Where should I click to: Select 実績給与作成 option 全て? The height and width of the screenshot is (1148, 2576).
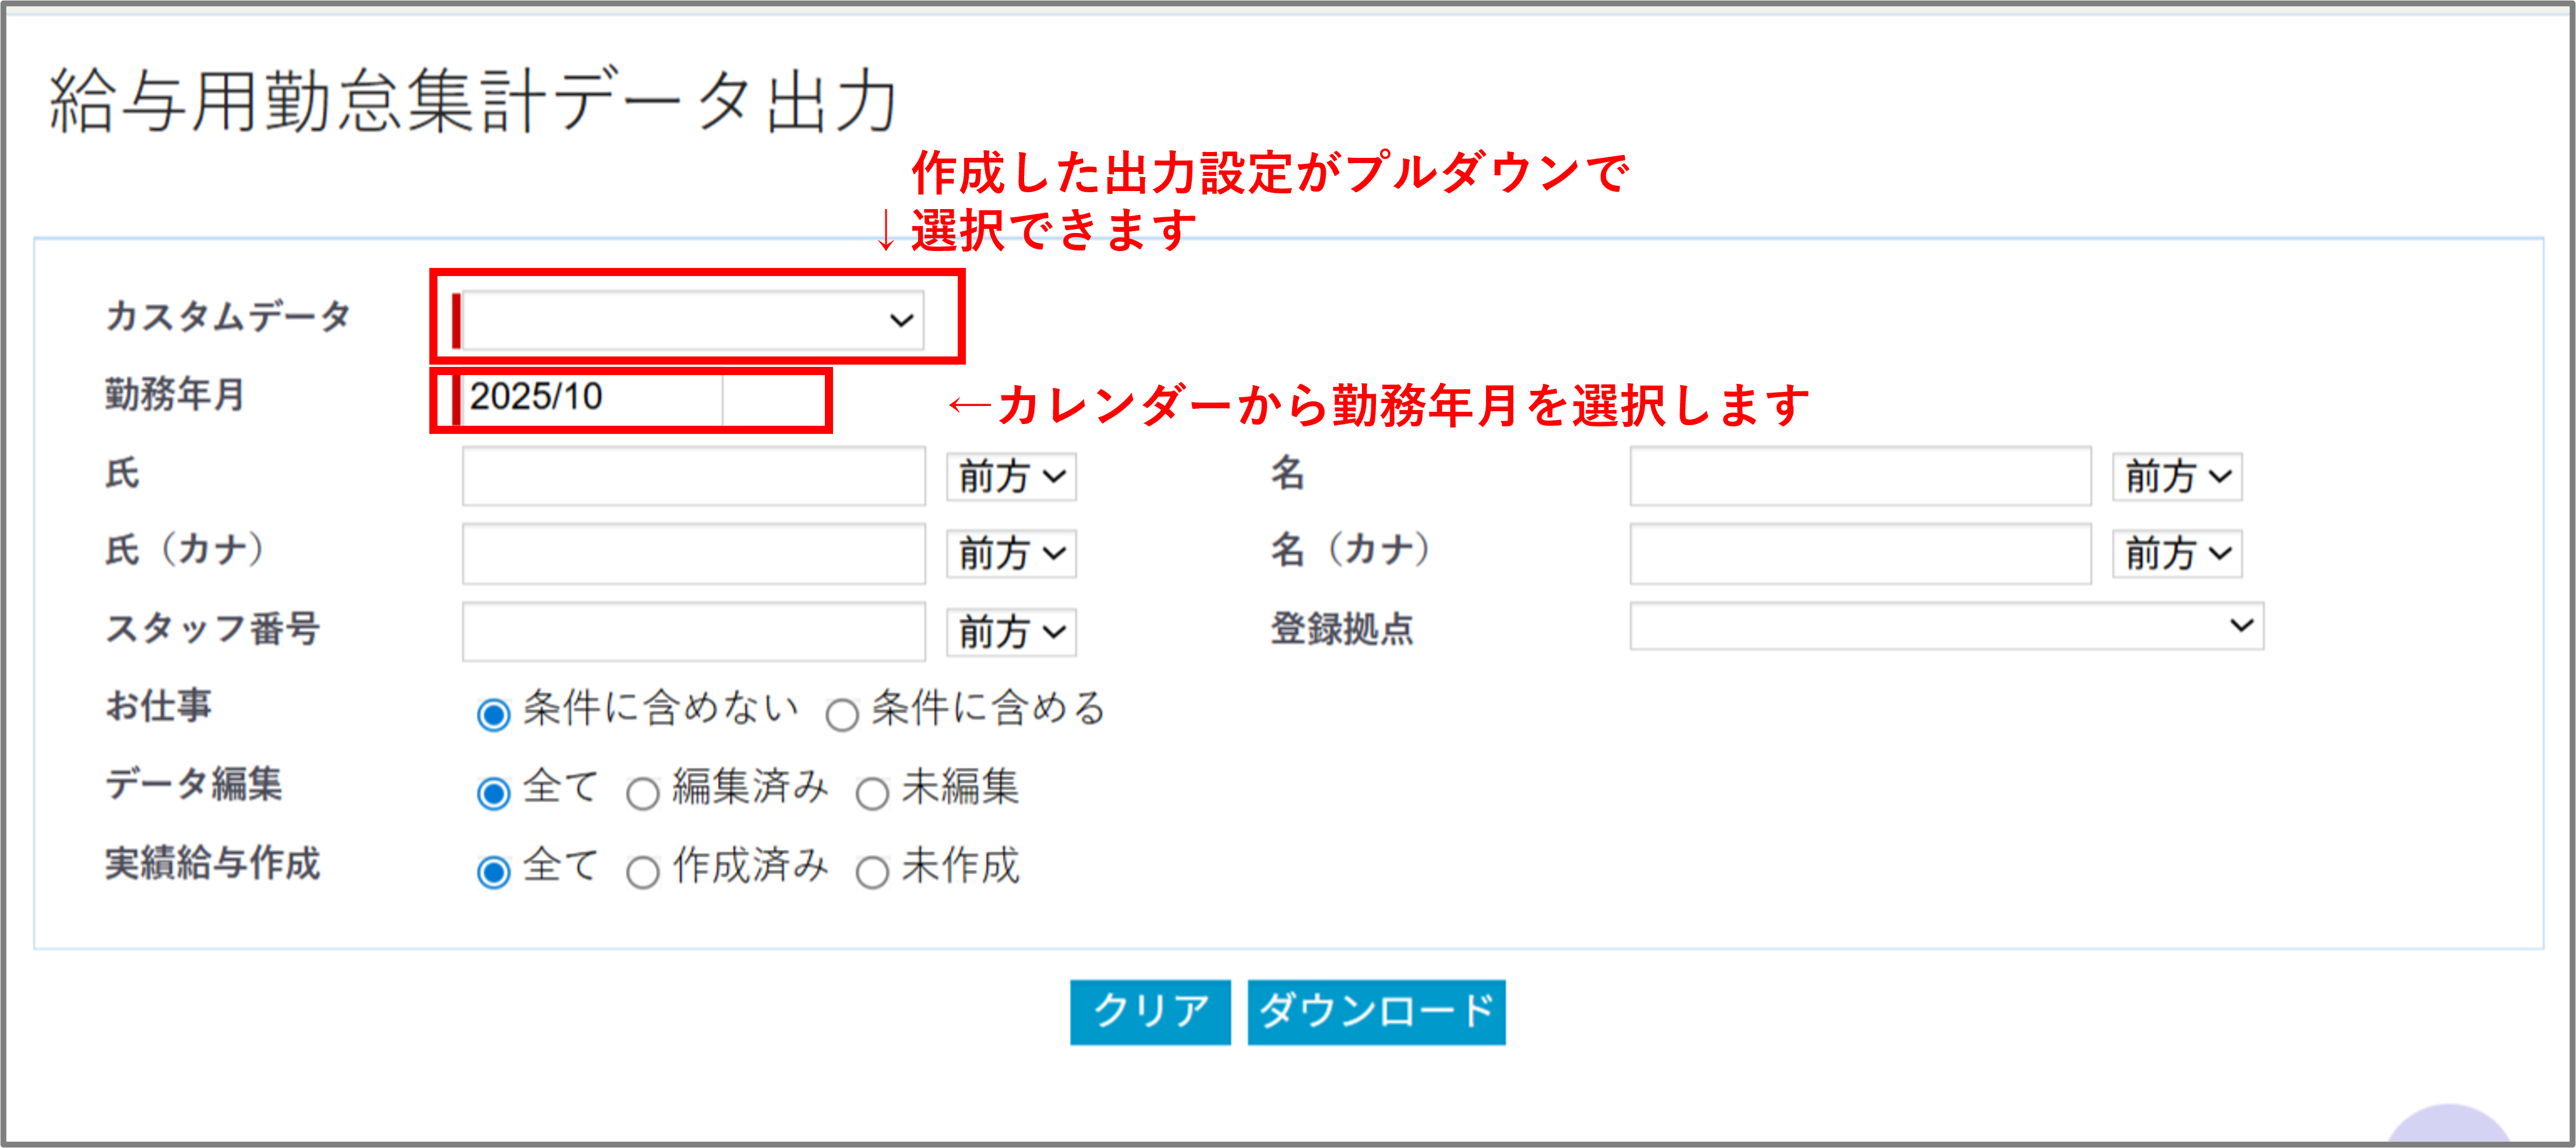[494, 872]
